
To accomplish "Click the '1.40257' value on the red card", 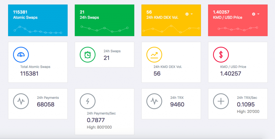I will 221,12.
